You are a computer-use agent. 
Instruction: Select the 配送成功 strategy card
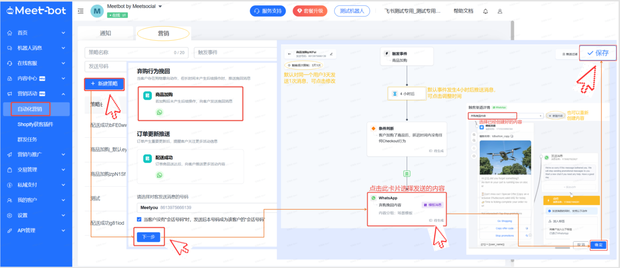[x=190, y=166]
